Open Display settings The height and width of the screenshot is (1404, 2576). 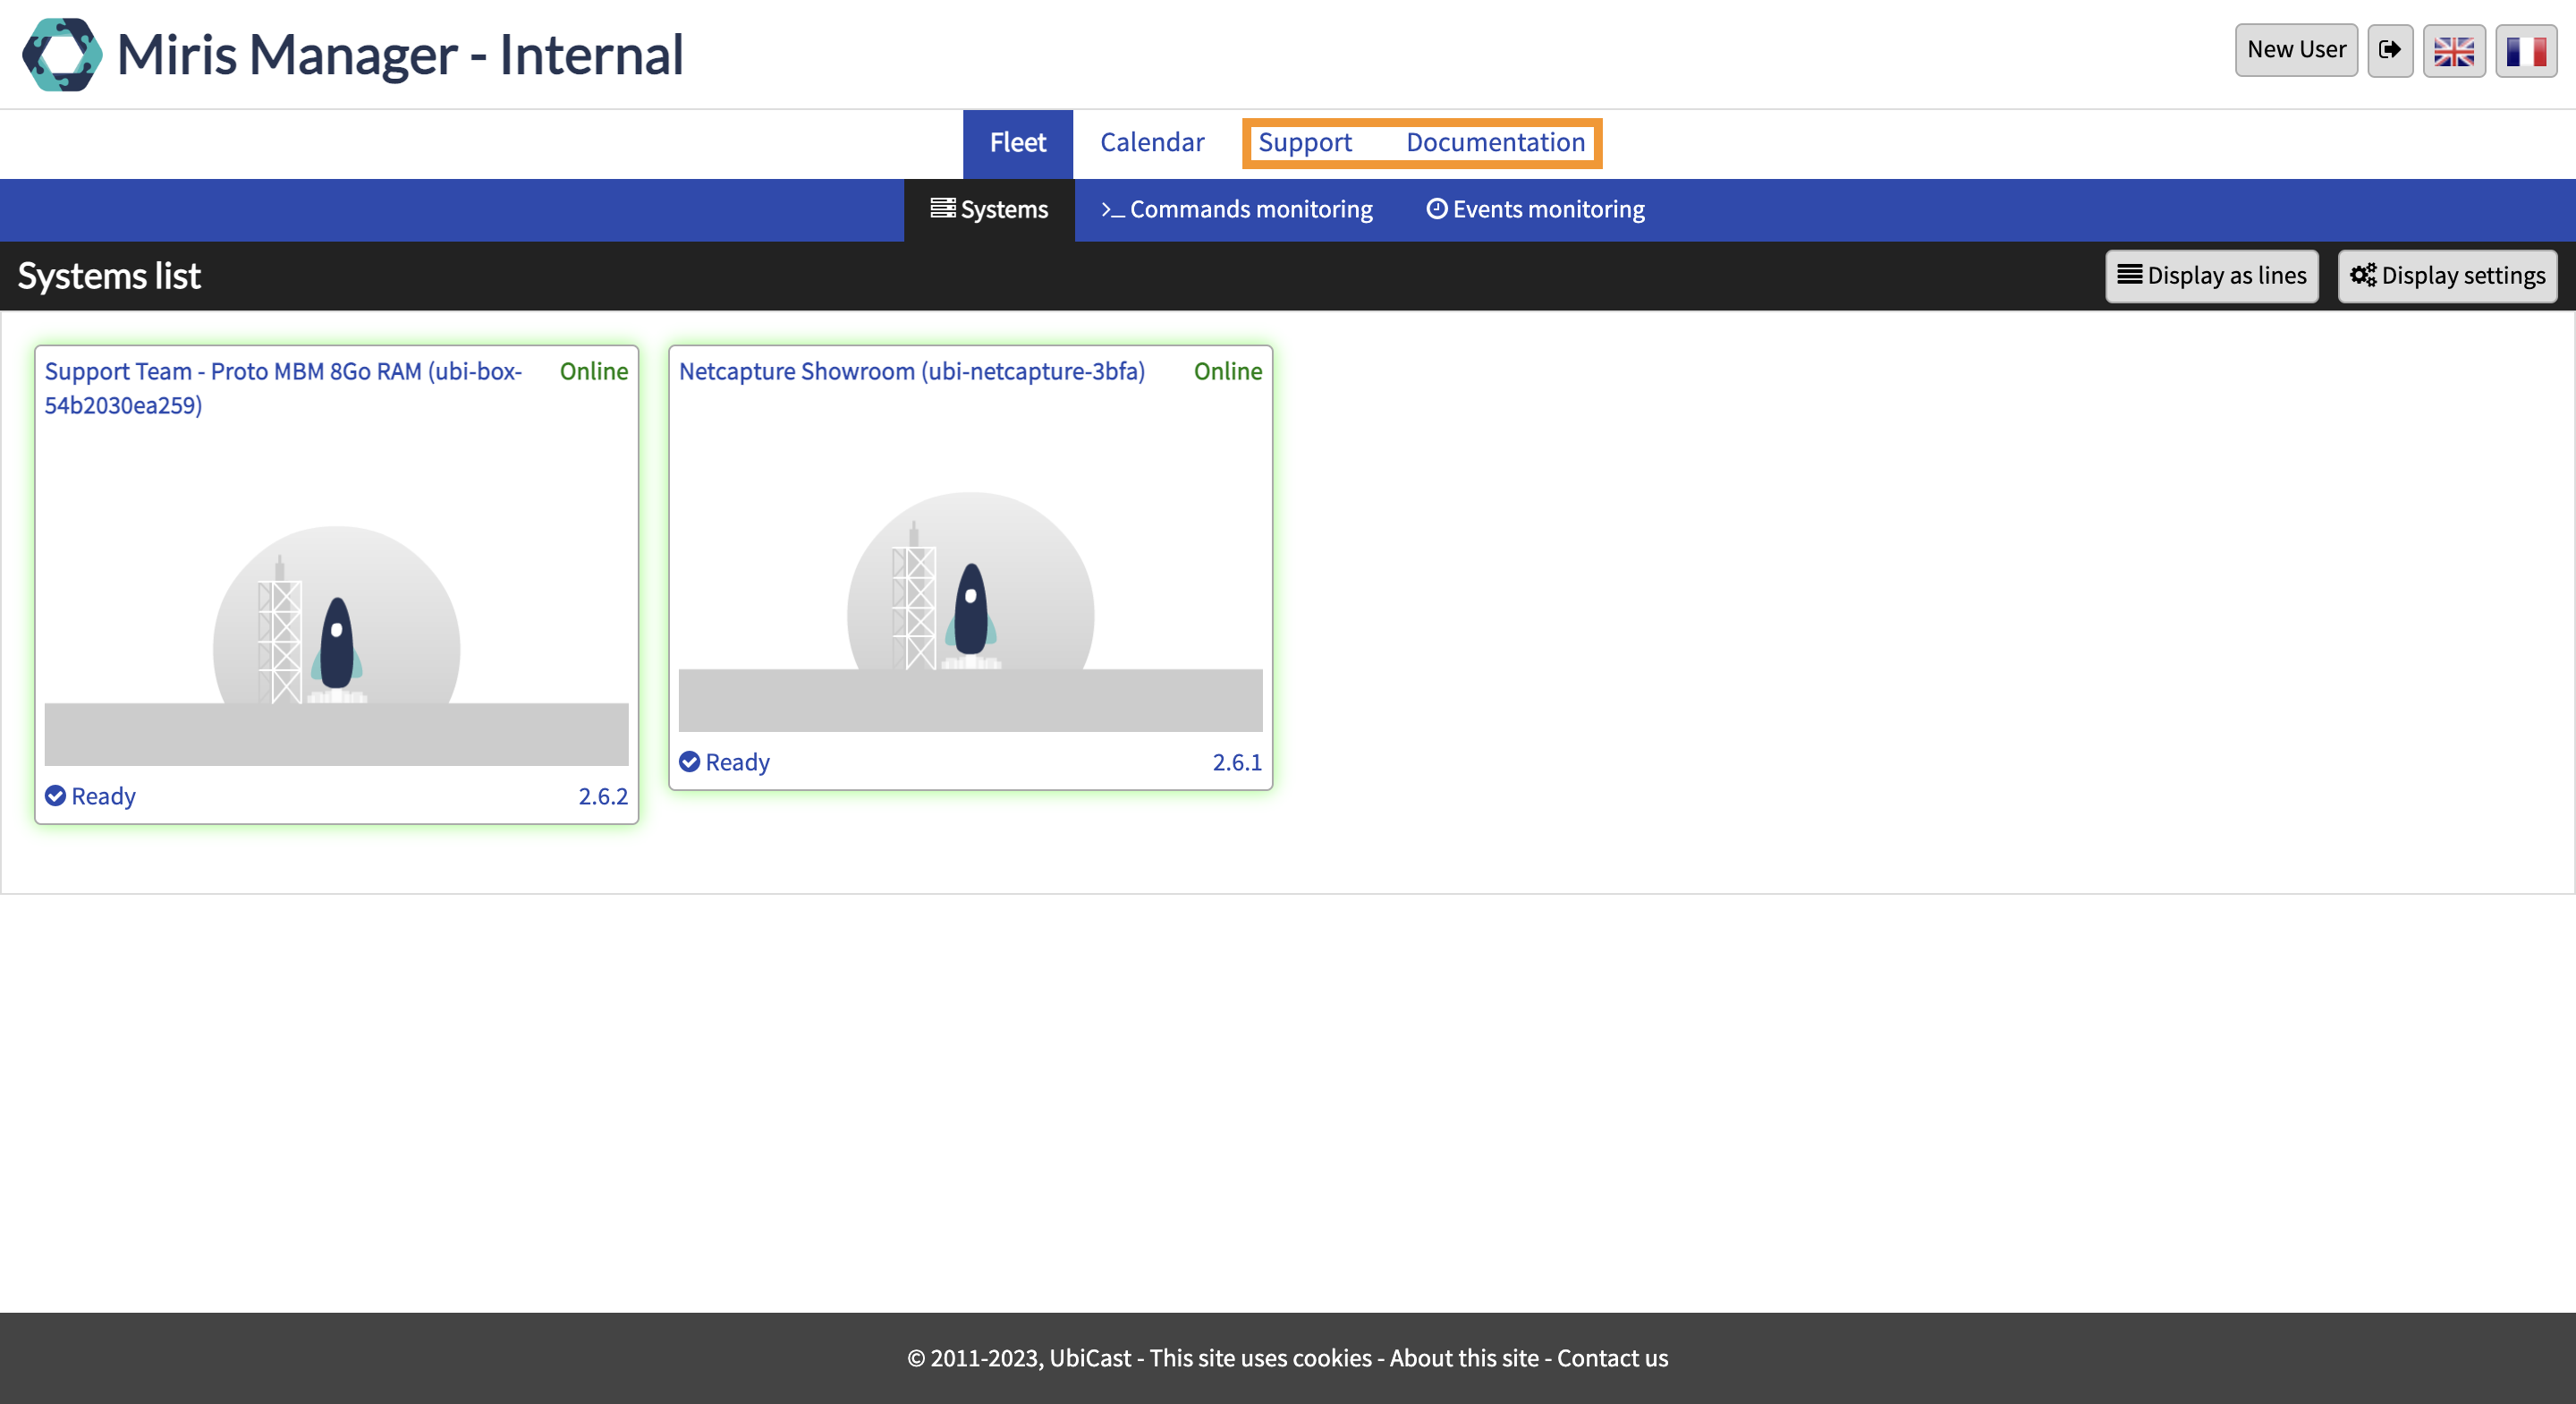[2447, 276]
